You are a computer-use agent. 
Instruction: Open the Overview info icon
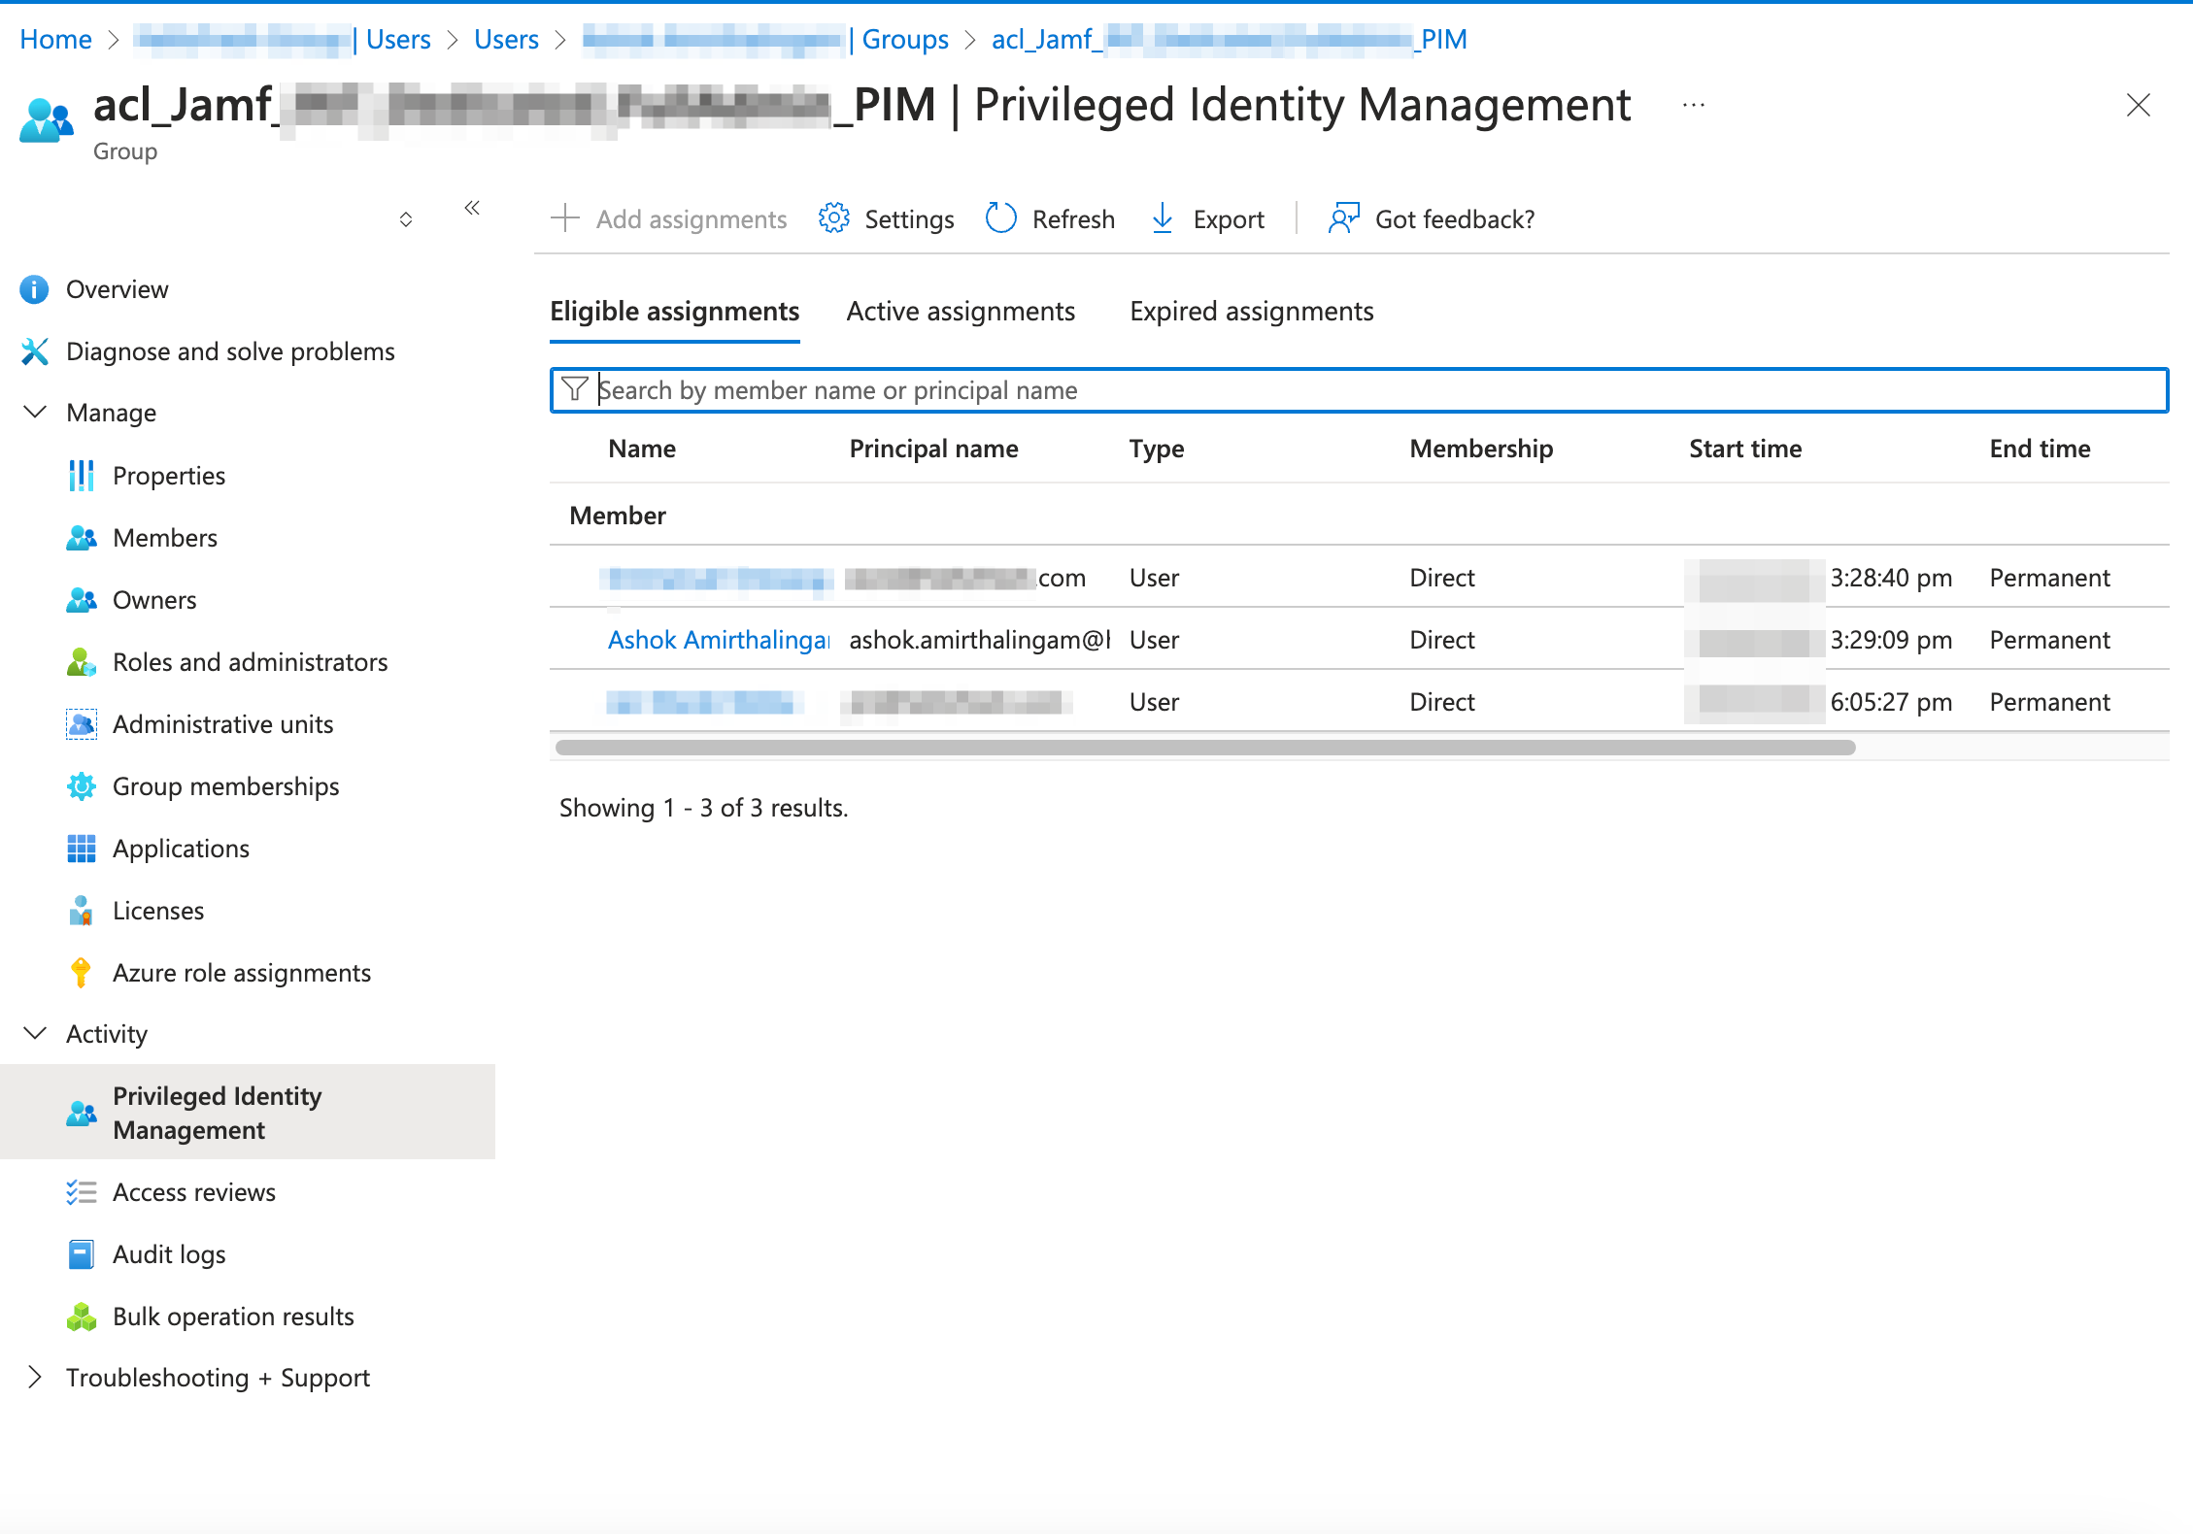pos(34,289)
